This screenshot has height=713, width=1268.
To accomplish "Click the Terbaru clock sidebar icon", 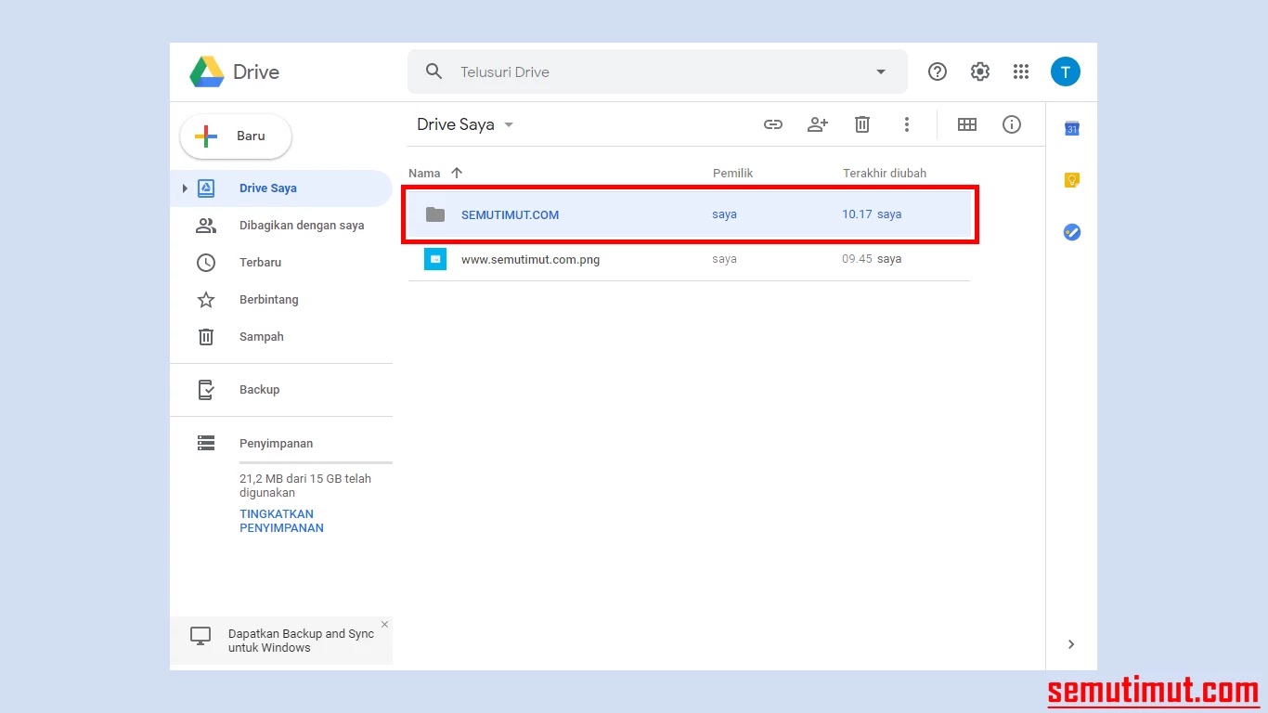I will pyautogui.click(x=206, y=263).
